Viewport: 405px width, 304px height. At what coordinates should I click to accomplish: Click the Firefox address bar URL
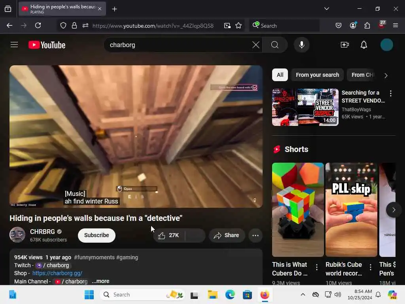(x=153, y=26)
